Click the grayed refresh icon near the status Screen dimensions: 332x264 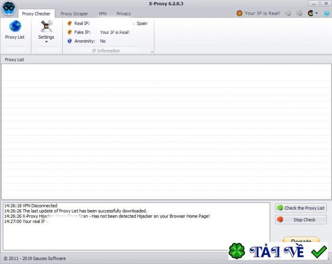point(288,13)
